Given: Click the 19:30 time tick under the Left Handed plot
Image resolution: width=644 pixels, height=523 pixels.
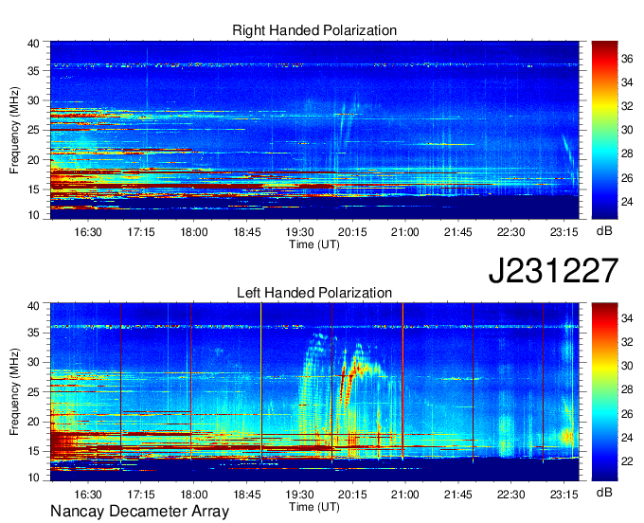Looking at the screenshot, I should point(299,495).
